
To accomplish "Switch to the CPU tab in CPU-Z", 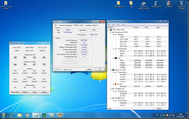I will coord(56,25).
